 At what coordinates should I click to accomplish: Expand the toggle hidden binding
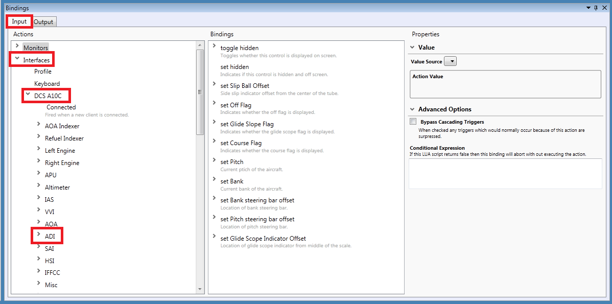[x=214, y=46]
